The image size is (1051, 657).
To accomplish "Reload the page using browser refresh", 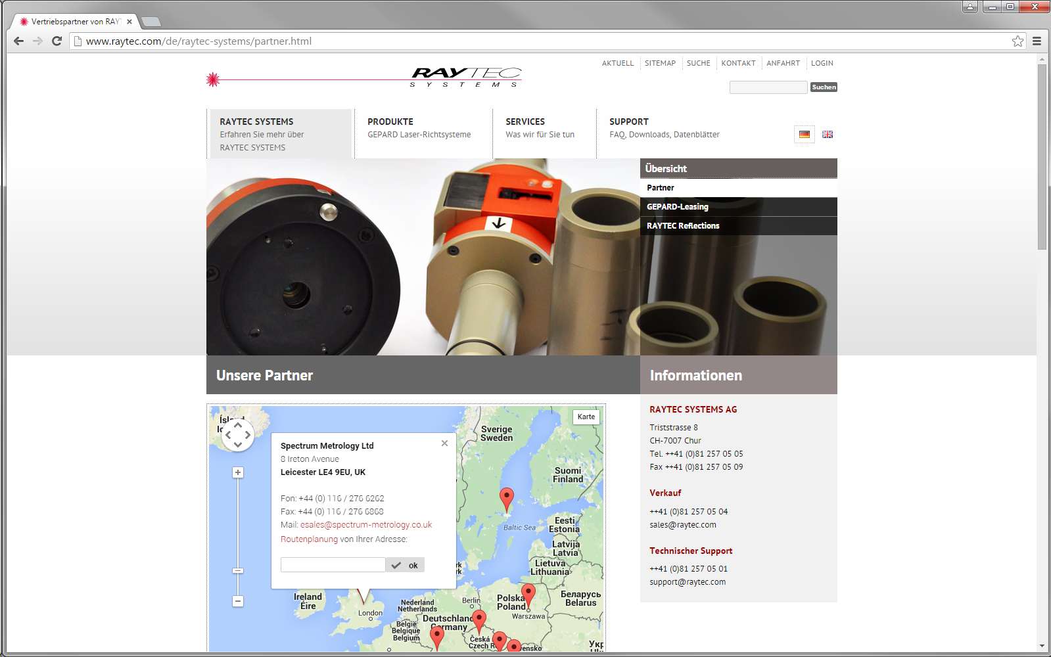I will tap(57, 41).
